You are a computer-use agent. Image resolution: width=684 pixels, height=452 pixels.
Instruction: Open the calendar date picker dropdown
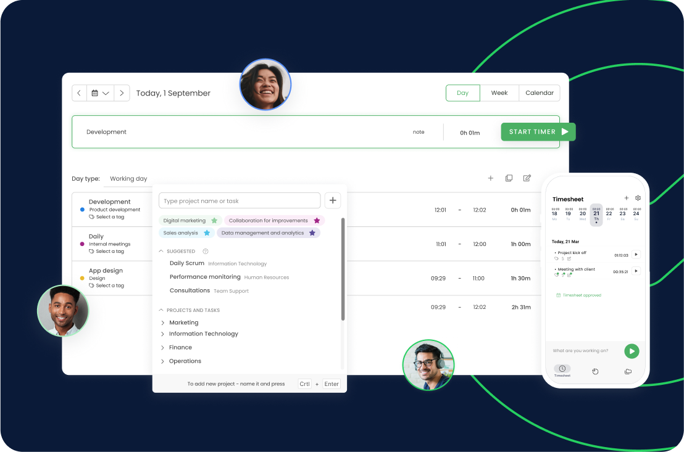[101, 93]
